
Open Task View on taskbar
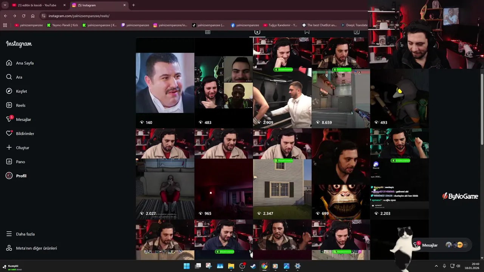point(198,266)
